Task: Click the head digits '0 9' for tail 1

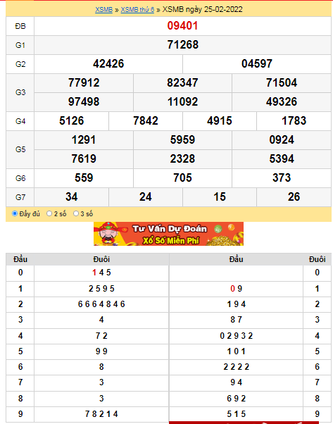Action: pyautogui.click(x=237, y=289)
